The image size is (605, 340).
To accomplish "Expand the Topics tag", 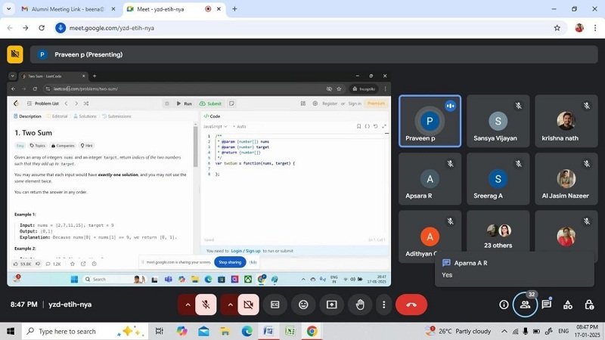I will pyautogui.click(x=37, y=146).
